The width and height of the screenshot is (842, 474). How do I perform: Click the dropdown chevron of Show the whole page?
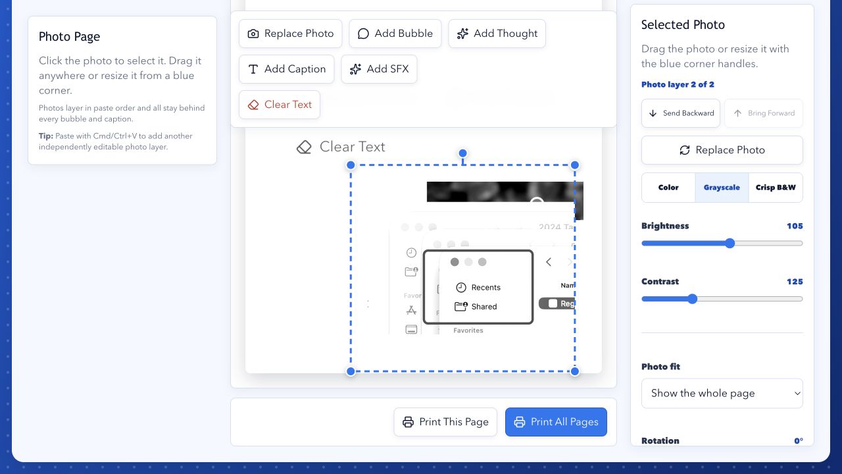click(797, 394)
